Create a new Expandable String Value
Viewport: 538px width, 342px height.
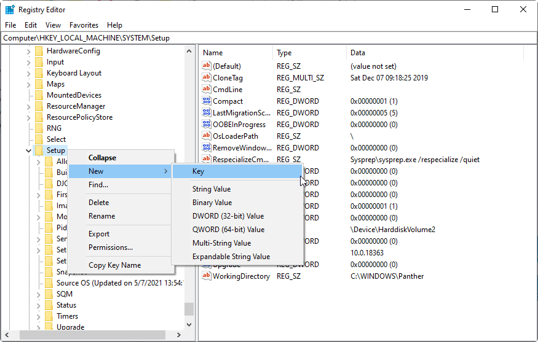pyautogui.click(x=237, y=257)
